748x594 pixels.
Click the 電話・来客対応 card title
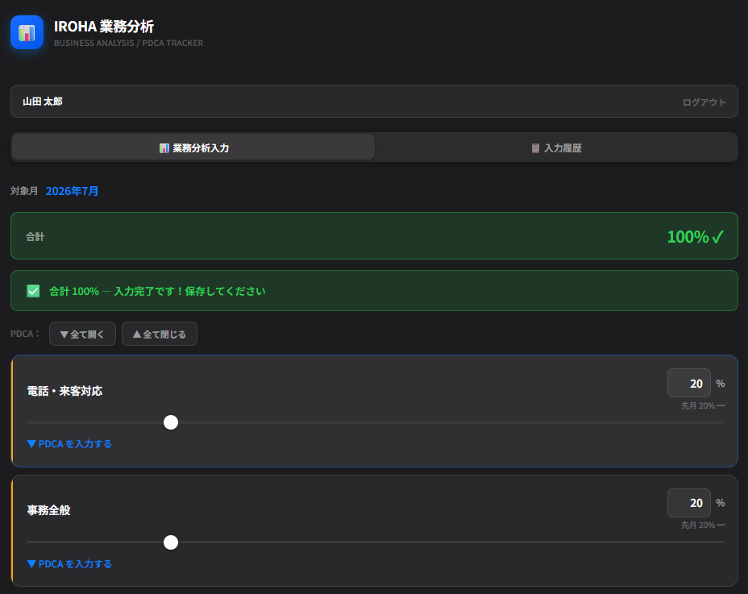(64, 391)
